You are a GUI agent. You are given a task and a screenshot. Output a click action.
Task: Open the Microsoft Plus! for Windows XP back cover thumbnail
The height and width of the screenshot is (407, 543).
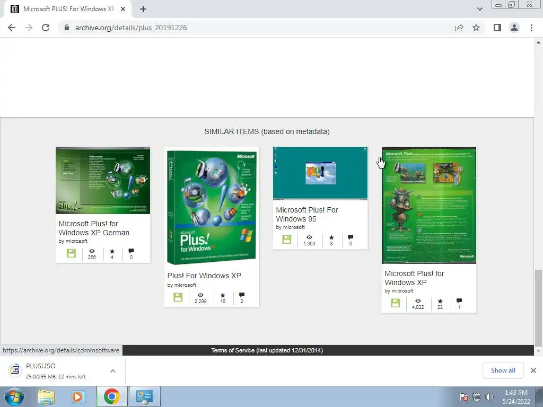coord(428,205)
